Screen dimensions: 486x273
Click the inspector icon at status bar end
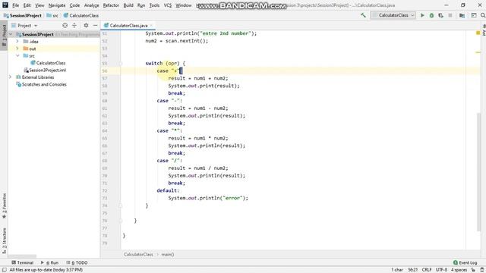pos(482,270)
